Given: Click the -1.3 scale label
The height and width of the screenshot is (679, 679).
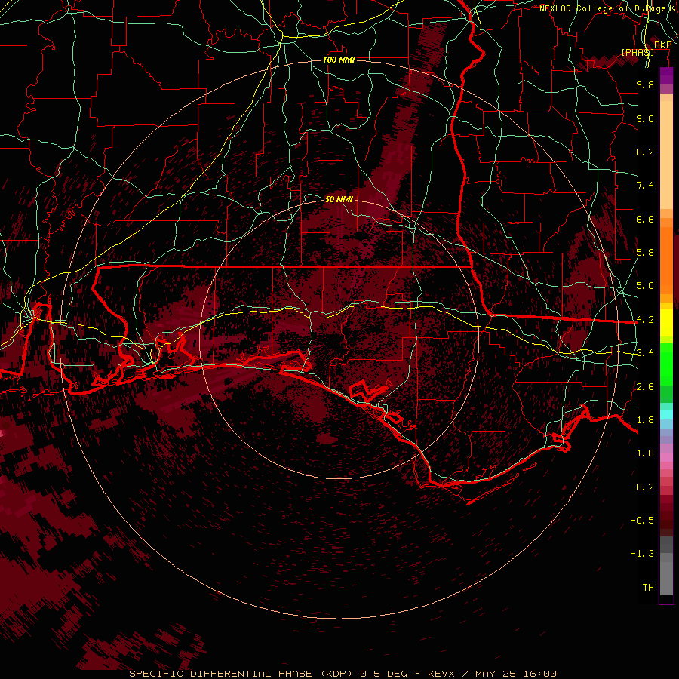Looking at the screenshot, I should 642,554.
